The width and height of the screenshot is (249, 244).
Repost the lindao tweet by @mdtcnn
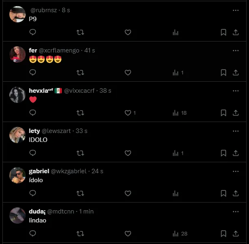[80, 234]
